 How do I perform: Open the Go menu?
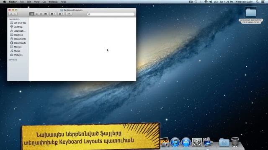(x=44, y=2)
